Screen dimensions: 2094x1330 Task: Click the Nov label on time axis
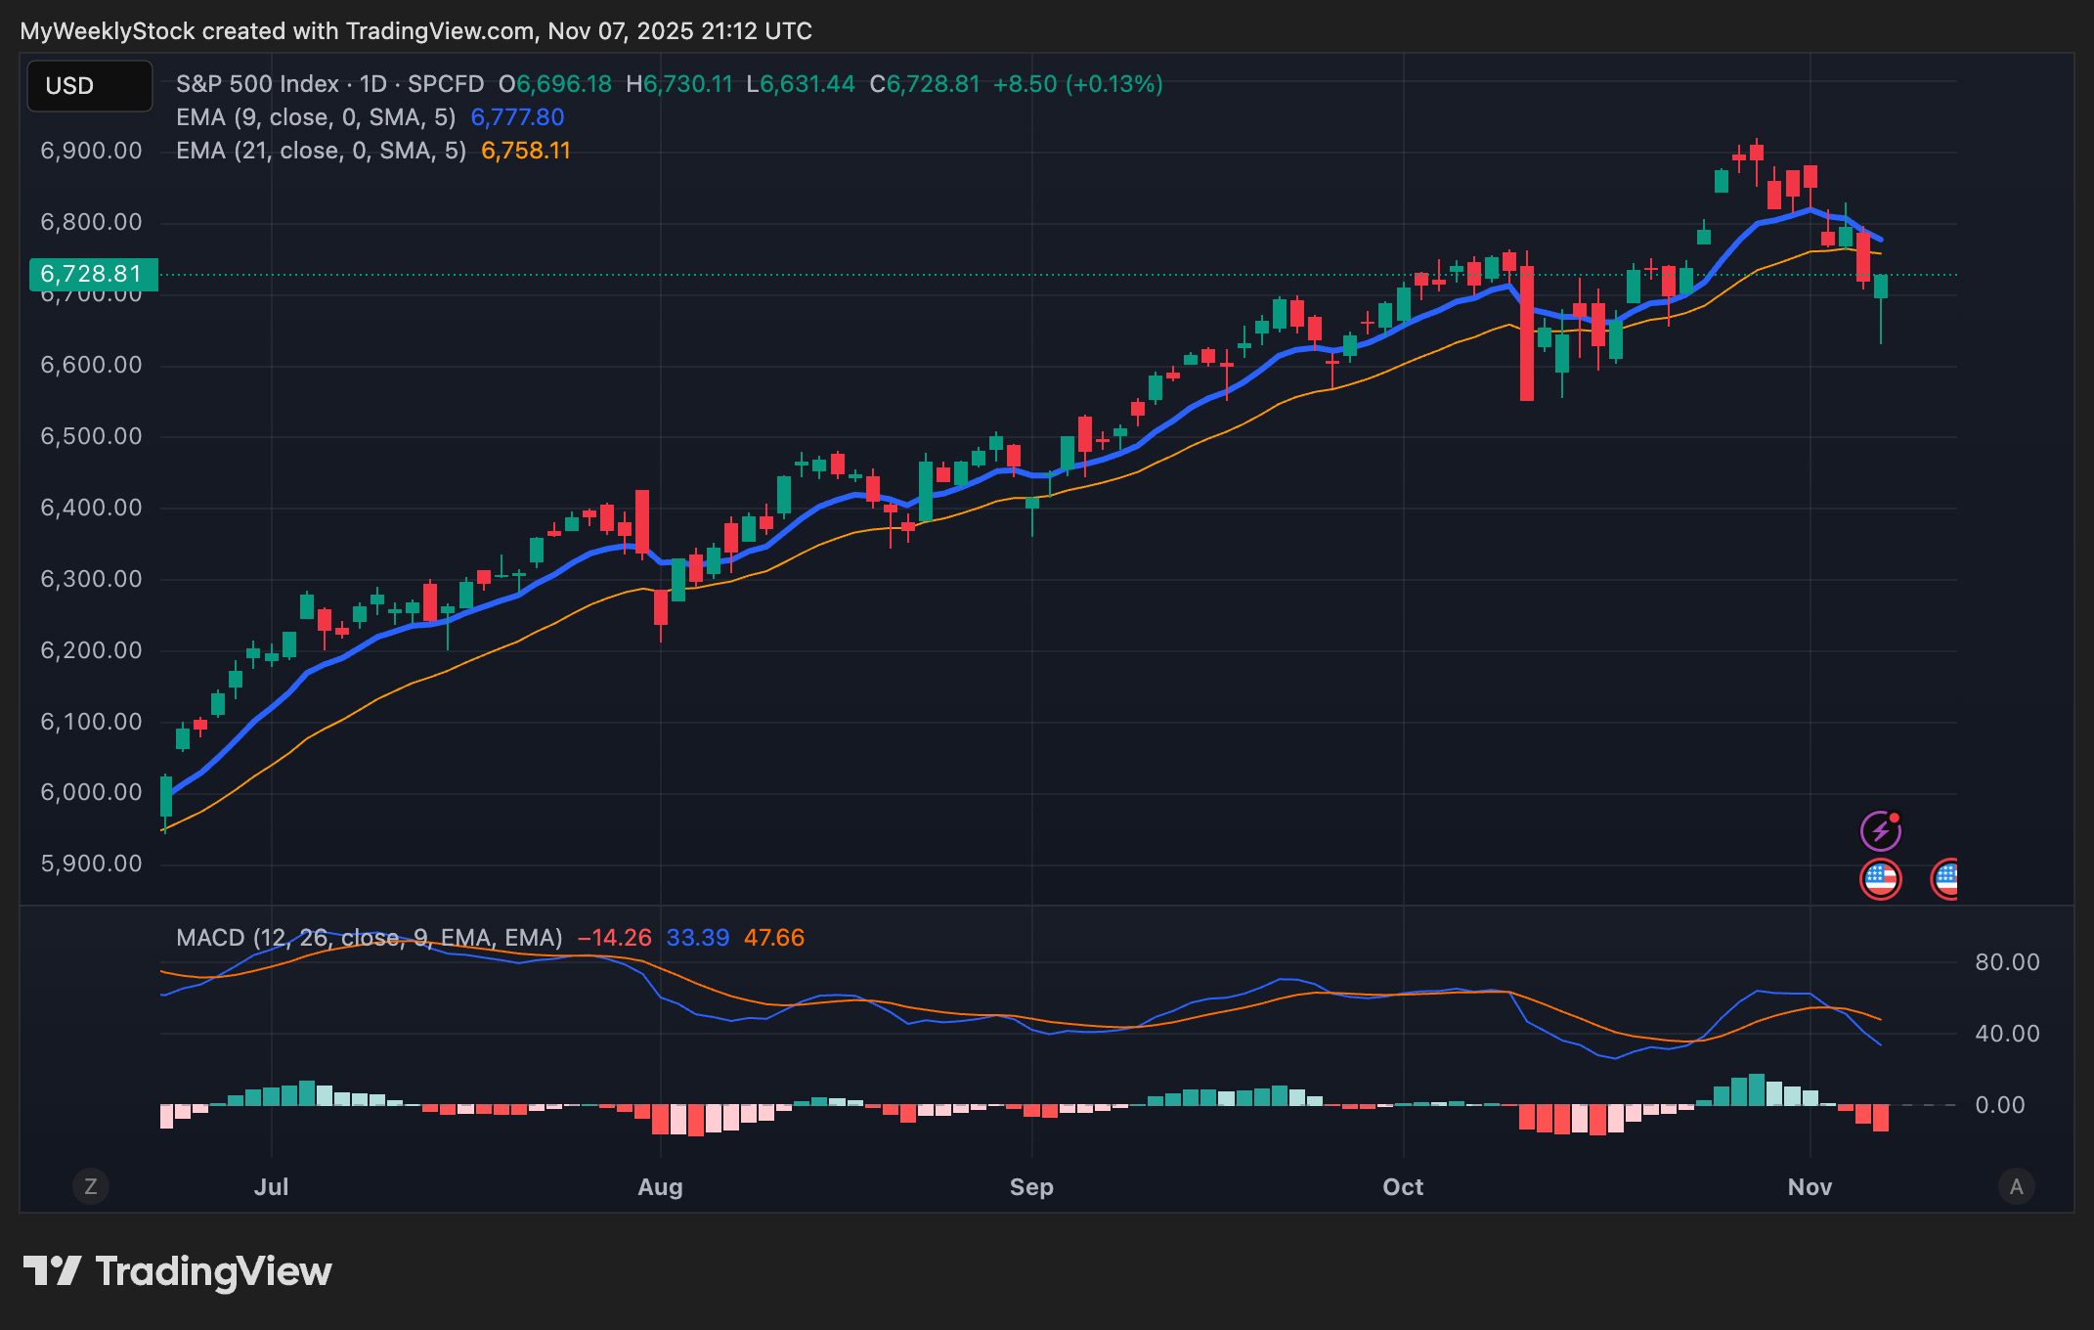(x=1810, y=1187)
